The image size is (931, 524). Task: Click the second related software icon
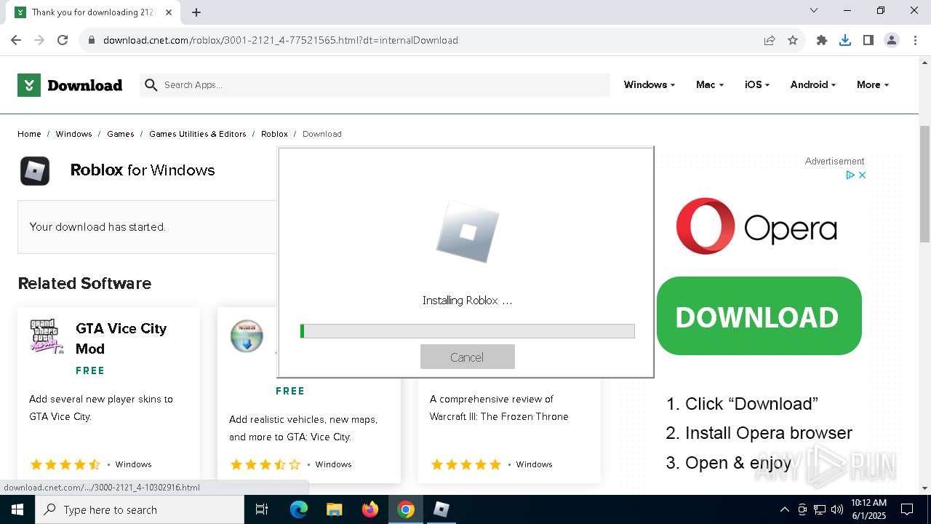point(247,336)
